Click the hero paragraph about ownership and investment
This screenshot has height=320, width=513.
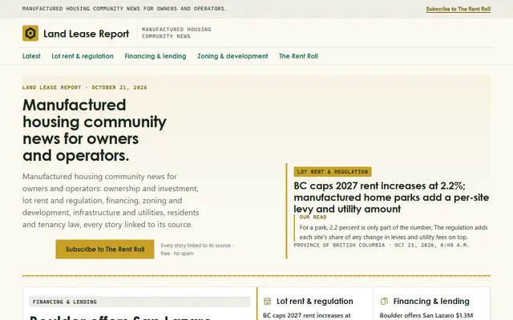click(x=111, y=201)
